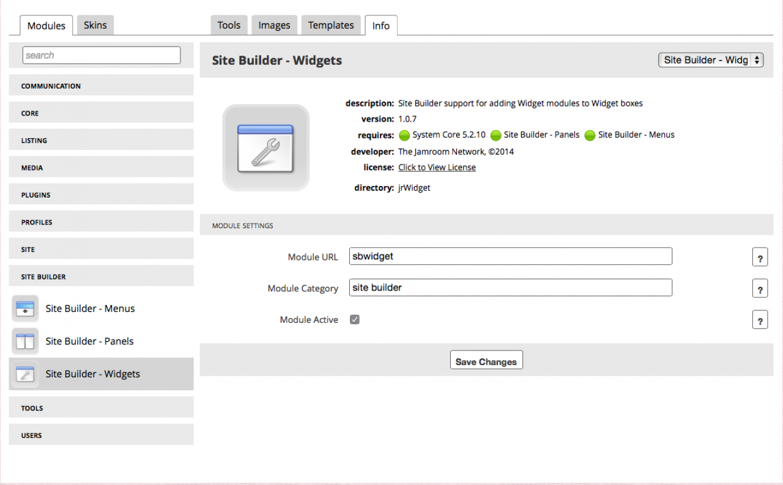Click the Site Builder - Panels module icon
Image resolution: width=783 pixels, height=485 pixels.
[x=25, y=341]
